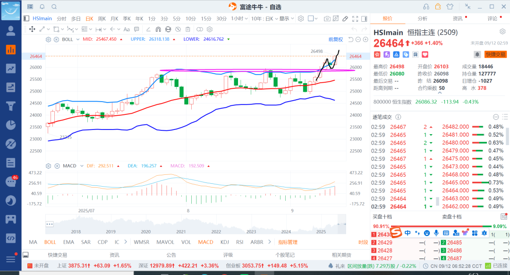This screenshot has height=275, width=510.
Task: Enable the magnet snap tool
Action: [x=158, y=29]
